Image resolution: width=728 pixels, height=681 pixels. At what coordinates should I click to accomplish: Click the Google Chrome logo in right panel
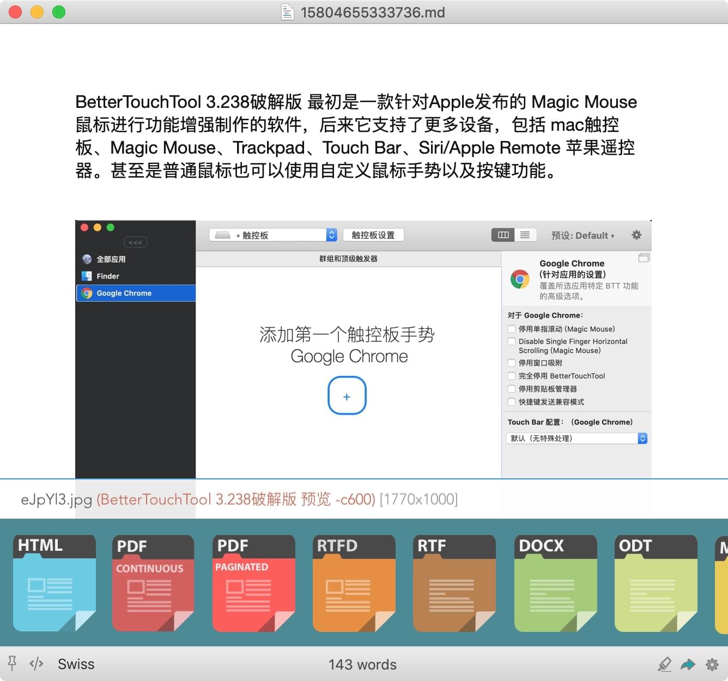pyautogui.click(x=520, y=279)
